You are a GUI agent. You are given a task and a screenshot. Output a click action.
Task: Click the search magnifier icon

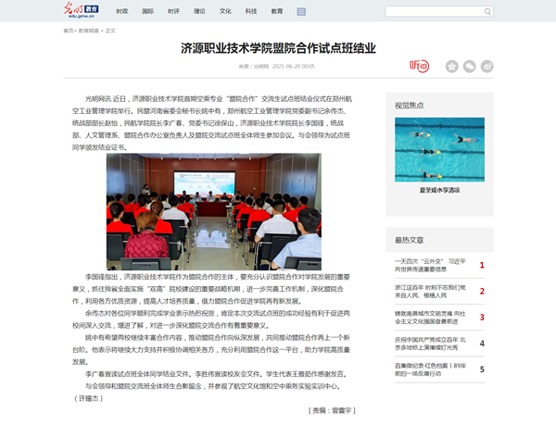point(487,12)
